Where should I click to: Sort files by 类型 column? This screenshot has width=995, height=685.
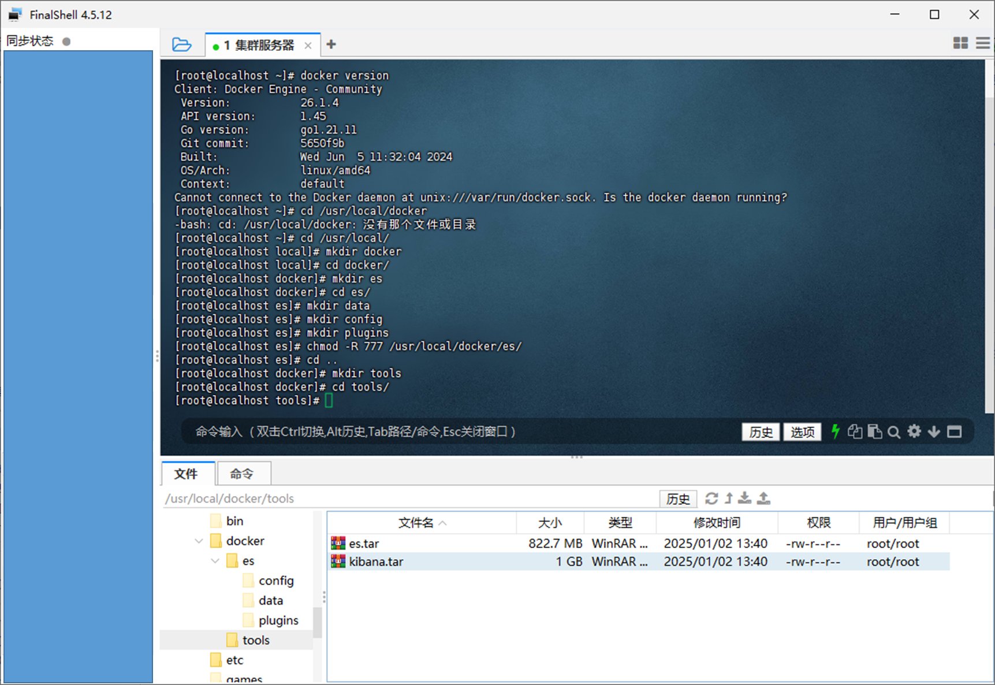[620, 523]
